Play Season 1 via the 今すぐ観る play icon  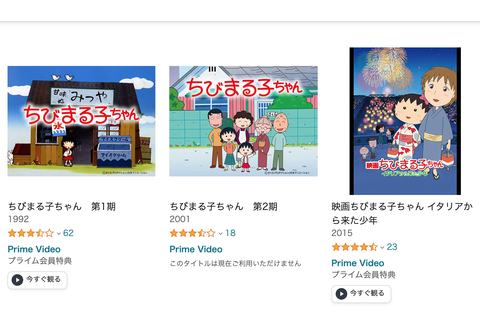[x=17, y=280]
